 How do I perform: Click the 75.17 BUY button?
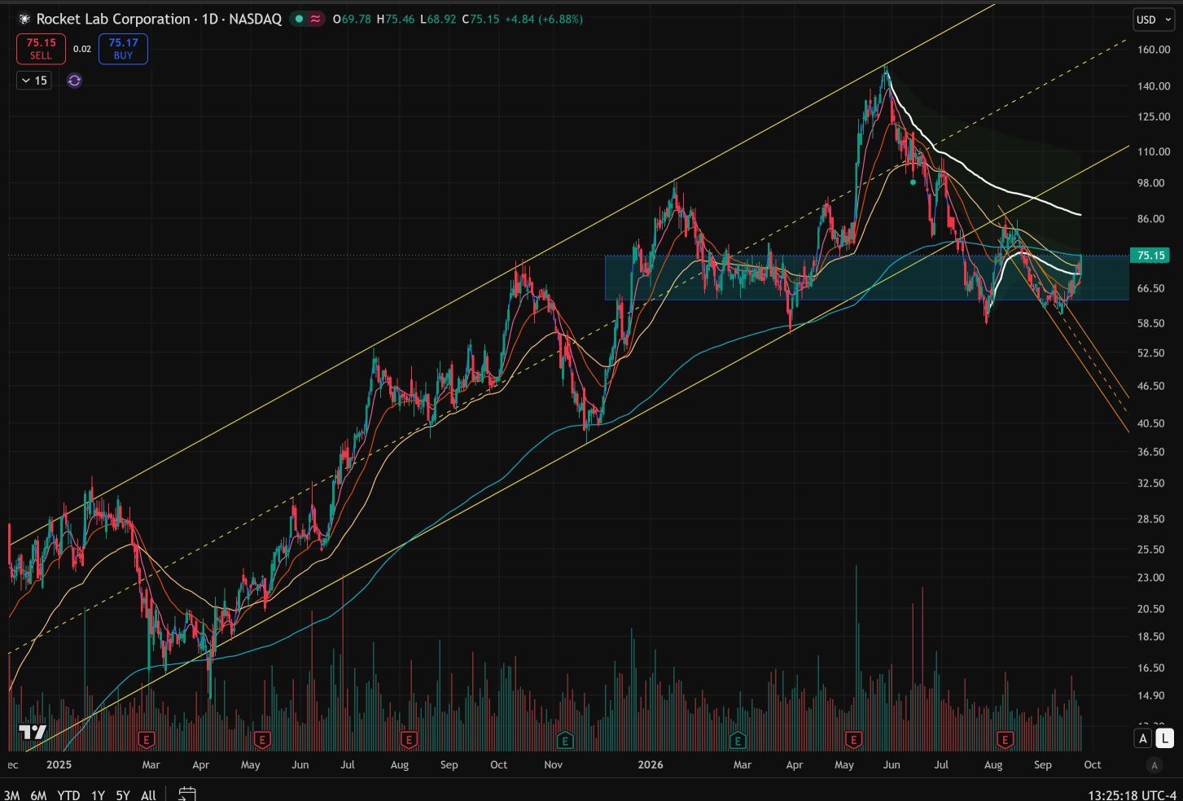123,49
